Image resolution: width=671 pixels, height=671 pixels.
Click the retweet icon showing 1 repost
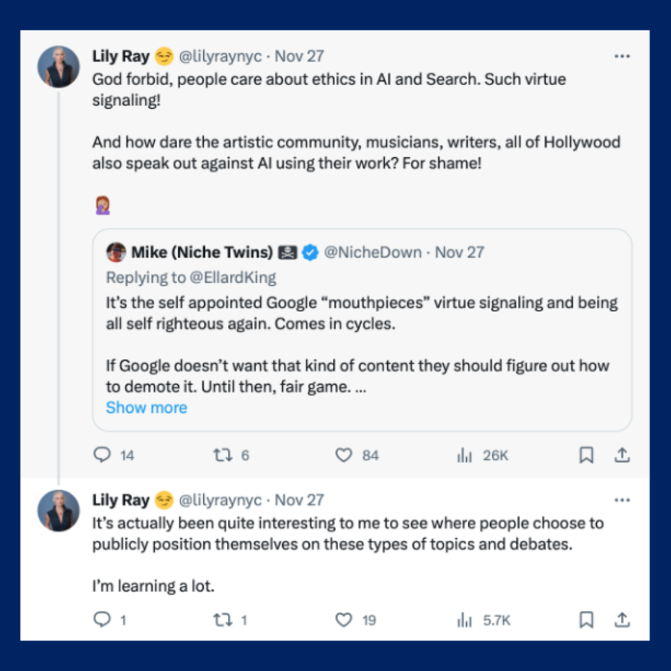(x=223, y=619)
